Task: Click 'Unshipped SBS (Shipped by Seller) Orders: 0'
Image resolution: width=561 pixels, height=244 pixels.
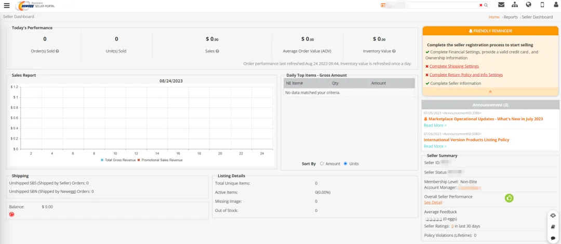Action: coord(49,183)
